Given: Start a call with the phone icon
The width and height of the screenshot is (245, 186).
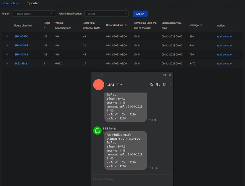Looking at the screenshot, I should pyautogui.click(x=158, y=85).
